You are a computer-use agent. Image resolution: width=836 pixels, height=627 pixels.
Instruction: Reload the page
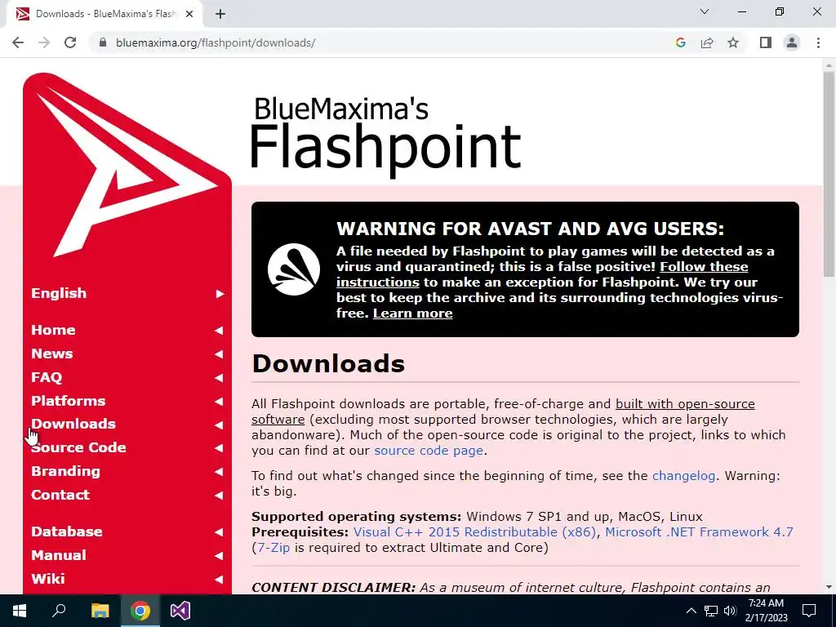point(70,42)
